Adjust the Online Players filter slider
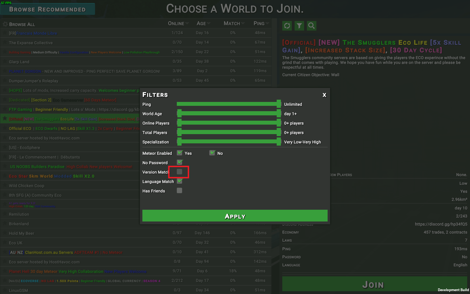This screenshot has height=294, width=470. 229,123
